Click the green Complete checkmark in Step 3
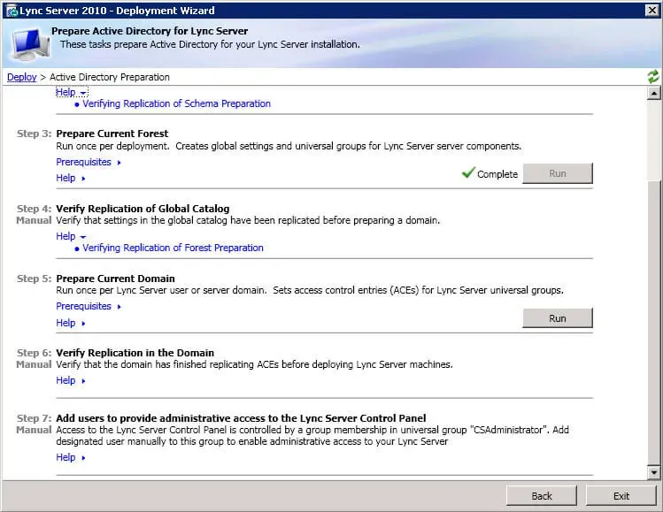The height and width of the screenshot is (512, 663). click(x=468, y=172)
